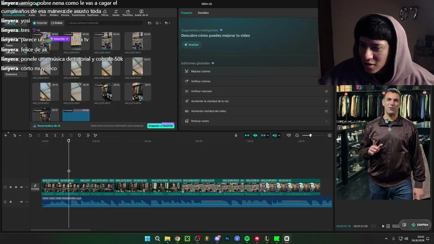This screenshot has height=244, width=434.
Task: Open Photoshop from the taskbar
Action: (227, 239)
